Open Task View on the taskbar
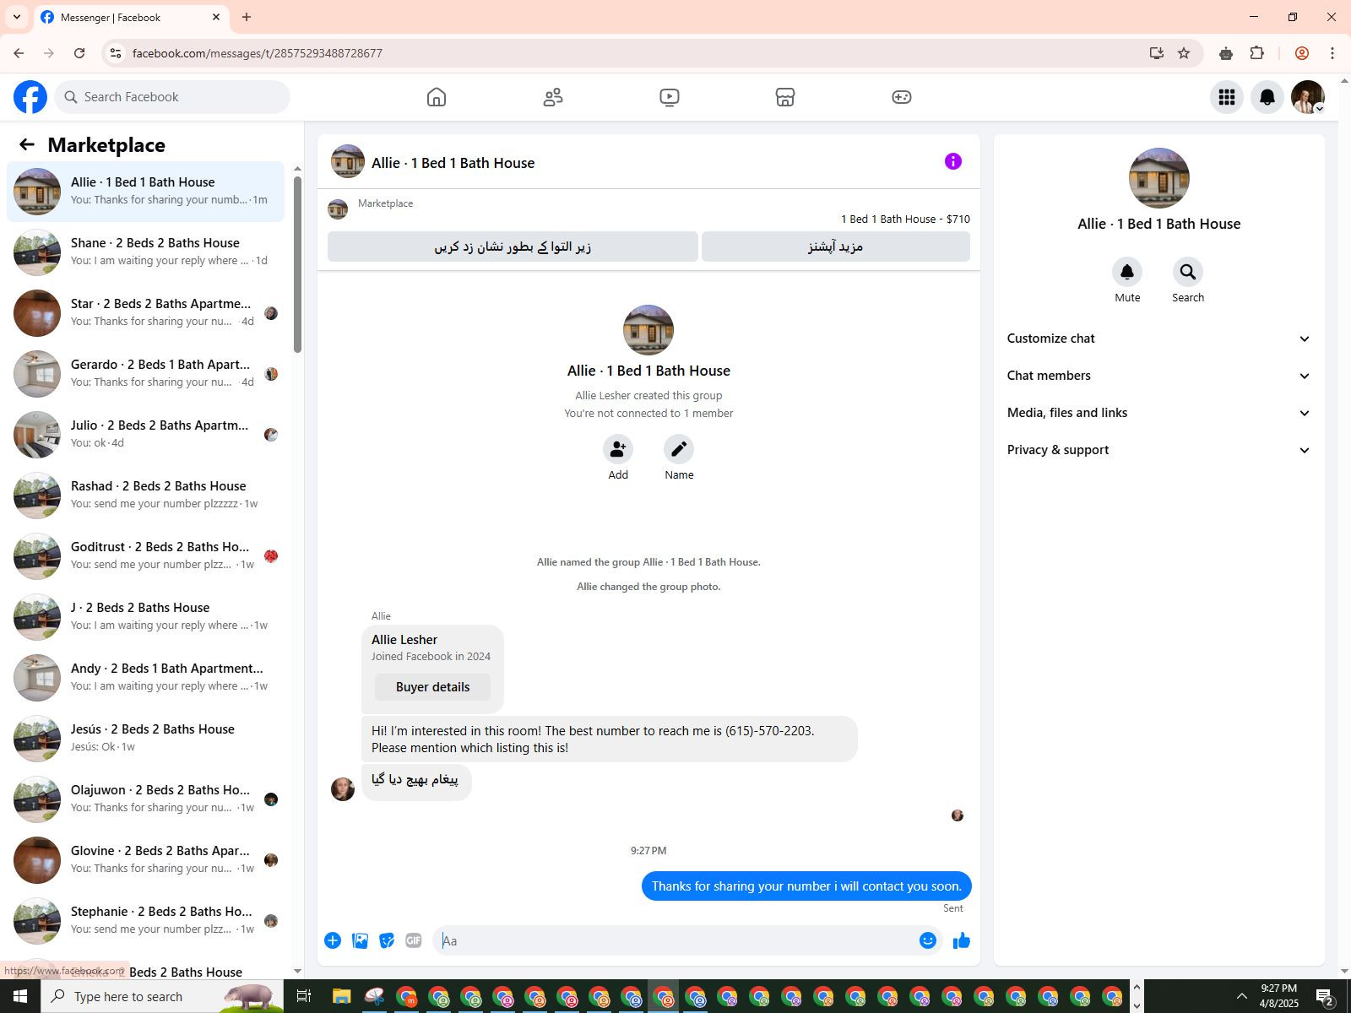 (304, 996)
